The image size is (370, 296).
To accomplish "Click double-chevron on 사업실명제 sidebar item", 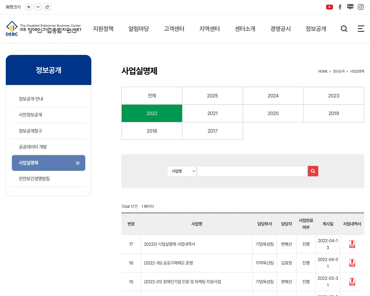I will click(77, 163).
